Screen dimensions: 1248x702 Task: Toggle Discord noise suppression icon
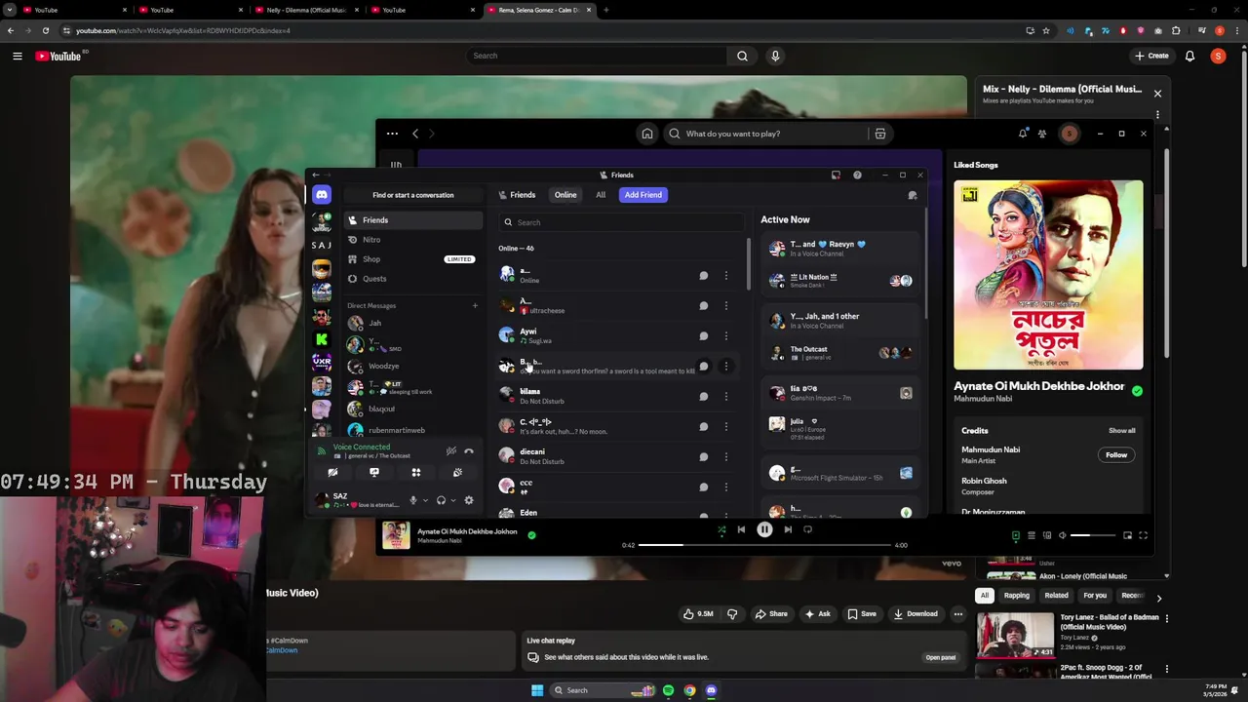pyautogui.click(x=450, y=451)
